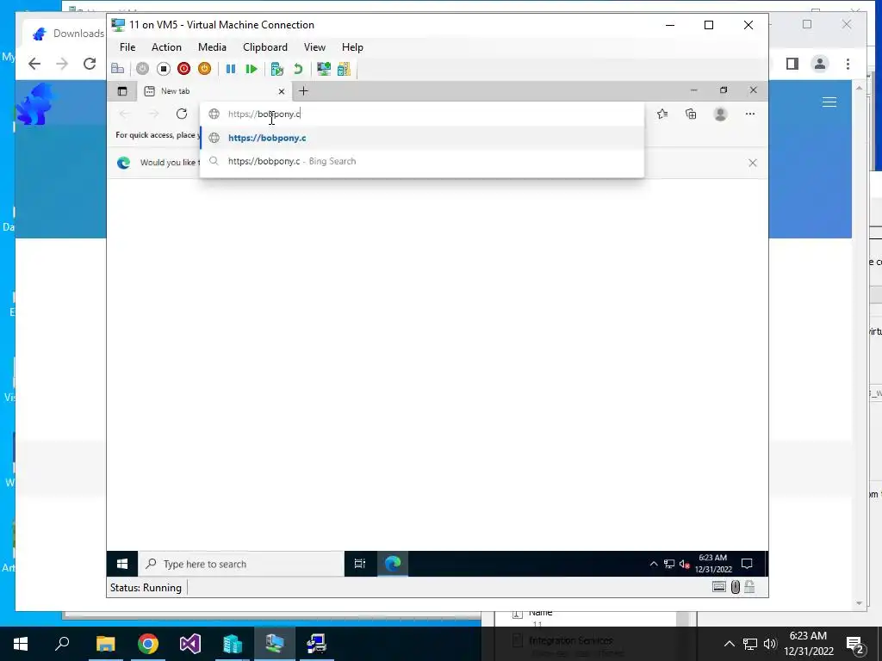Reload the page in Chrome window
Viewport: 882px width, 661px height.
click(x=90, y=64)
